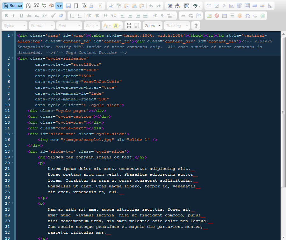Open the Language dropdown in the toolbar
This screenshot has width=286, height=240.
(171, 16)
